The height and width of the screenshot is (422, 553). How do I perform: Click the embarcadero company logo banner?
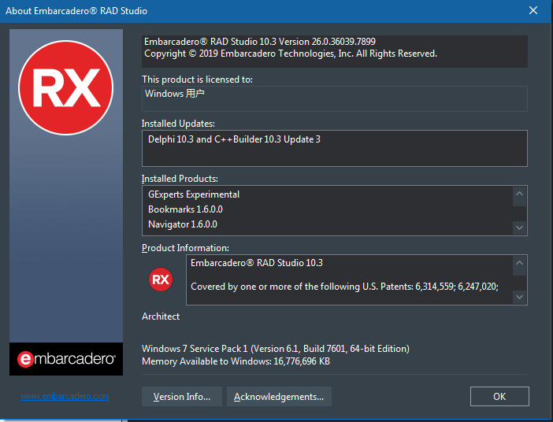(x=66, y=359)
